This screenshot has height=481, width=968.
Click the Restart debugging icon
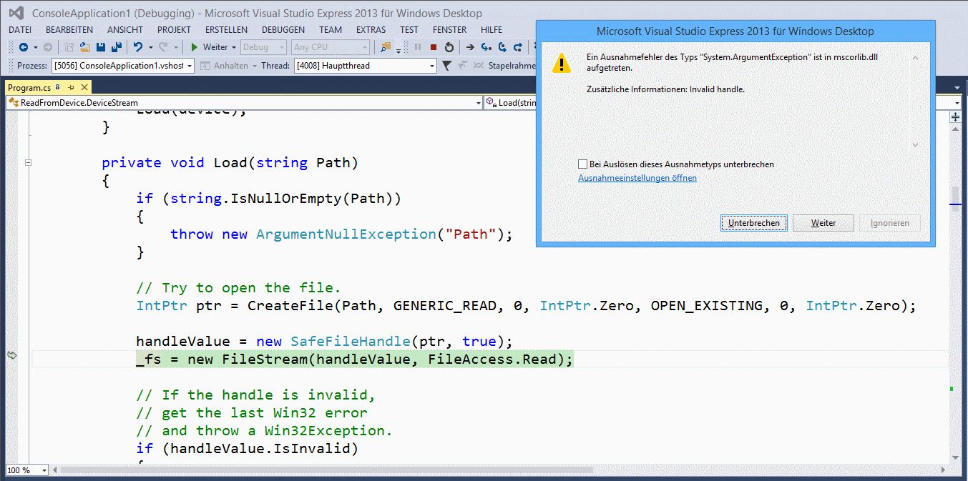(449, 47)
